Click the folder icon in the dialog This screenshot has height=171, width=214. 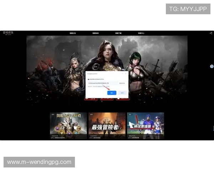click(88, 79)
